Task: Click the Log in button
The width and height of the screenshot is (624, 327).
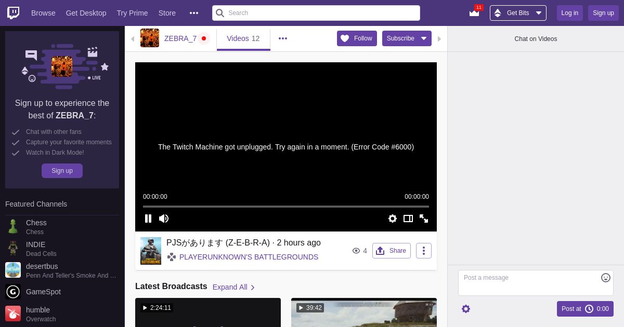Action: tap(570, 13)
